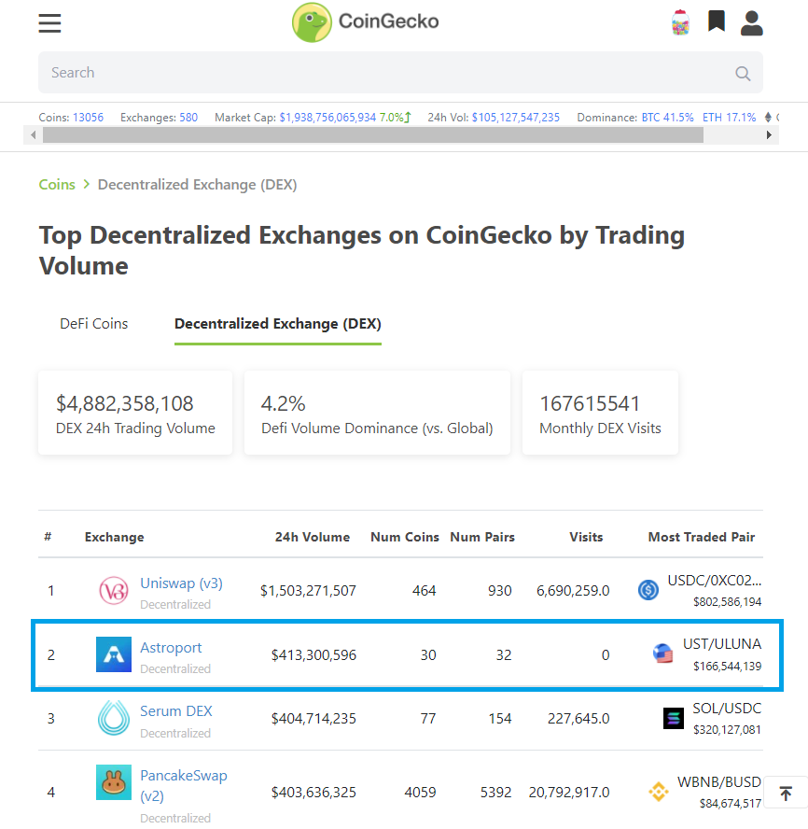Viewport: 808px width, 829px height.
Task: Click the Astroport logo icon
Action: [114, 654]
